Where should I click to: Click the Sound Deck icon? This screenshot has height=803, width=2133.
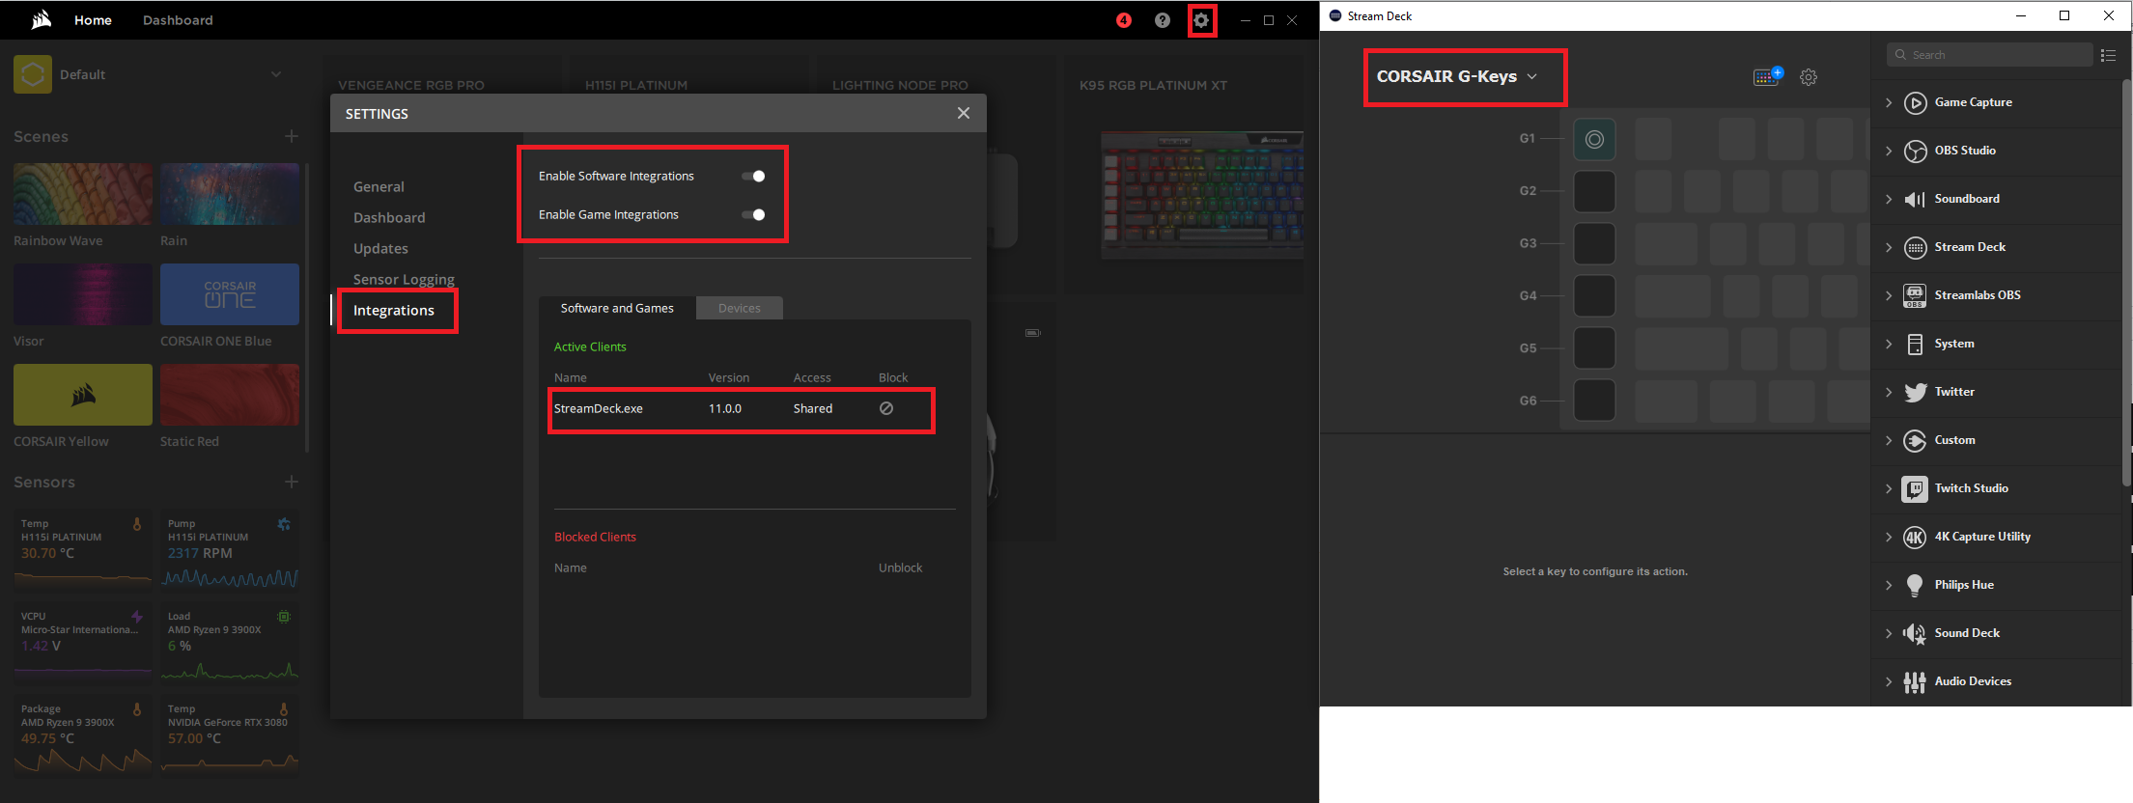(1915, 633)
